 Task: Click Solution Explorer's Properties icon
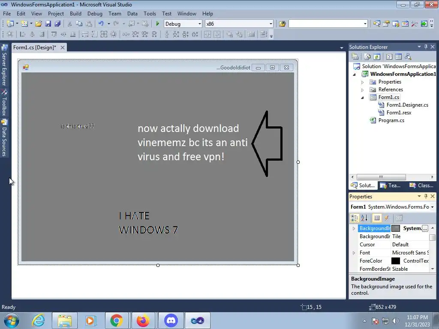(x=355, y=57)
